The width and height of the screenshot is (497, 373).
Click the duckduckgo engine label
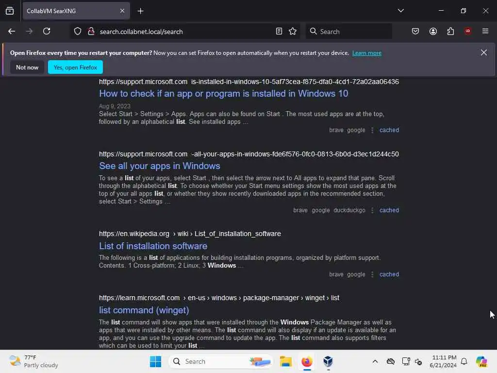(349, 210)
